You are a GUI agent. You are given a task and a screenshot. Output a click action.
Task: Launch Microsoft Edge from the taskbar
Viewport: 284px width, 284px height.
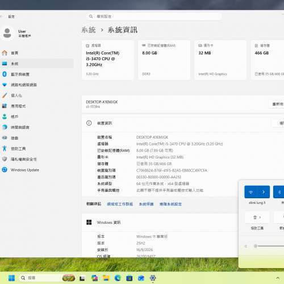(x=118, y=278)
